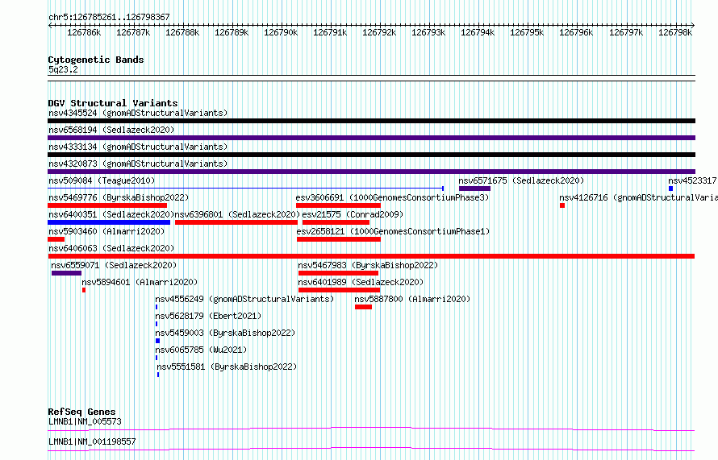Click the blue nsv6400351 variant bar
Screen dimensions: 718x460
109,222
